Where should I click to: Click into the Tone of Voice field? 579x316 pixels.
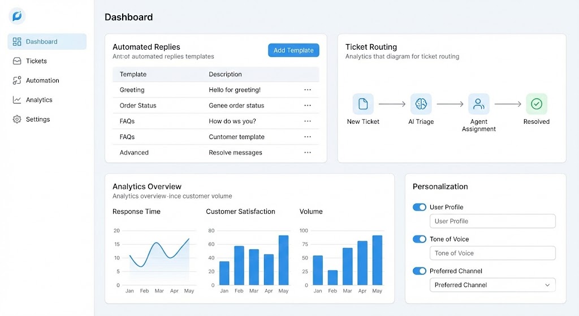tap(492, 253)
